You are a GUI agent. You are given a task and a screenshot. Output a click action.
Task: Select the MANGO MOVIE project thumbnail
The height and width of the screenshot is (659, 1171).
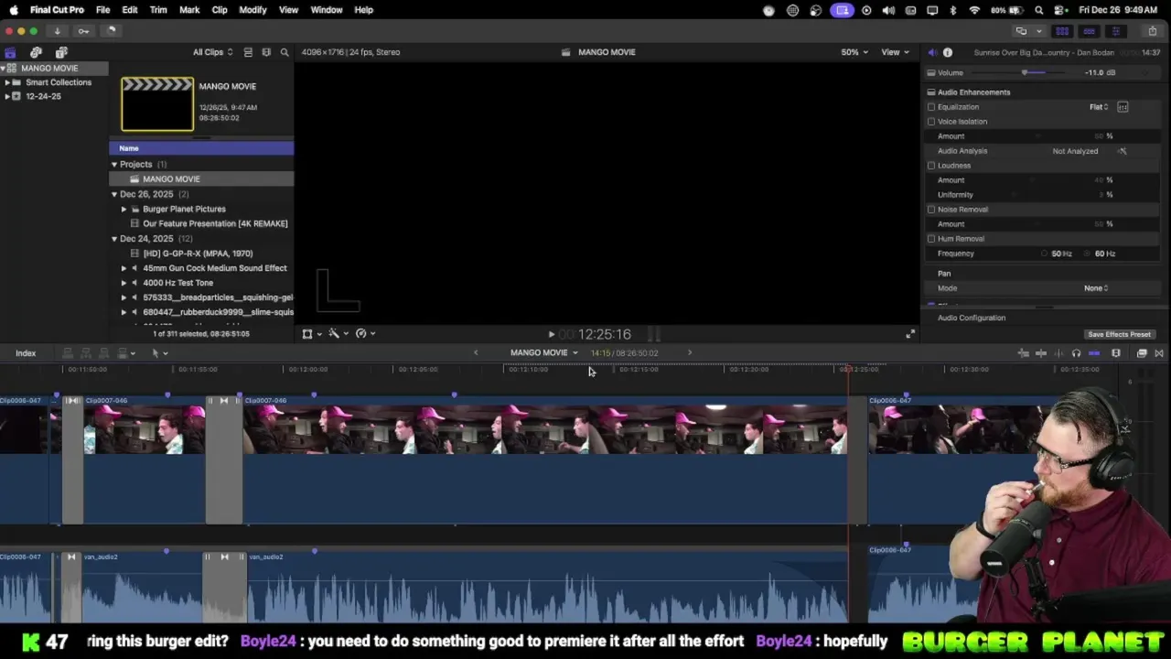point(157,104)
